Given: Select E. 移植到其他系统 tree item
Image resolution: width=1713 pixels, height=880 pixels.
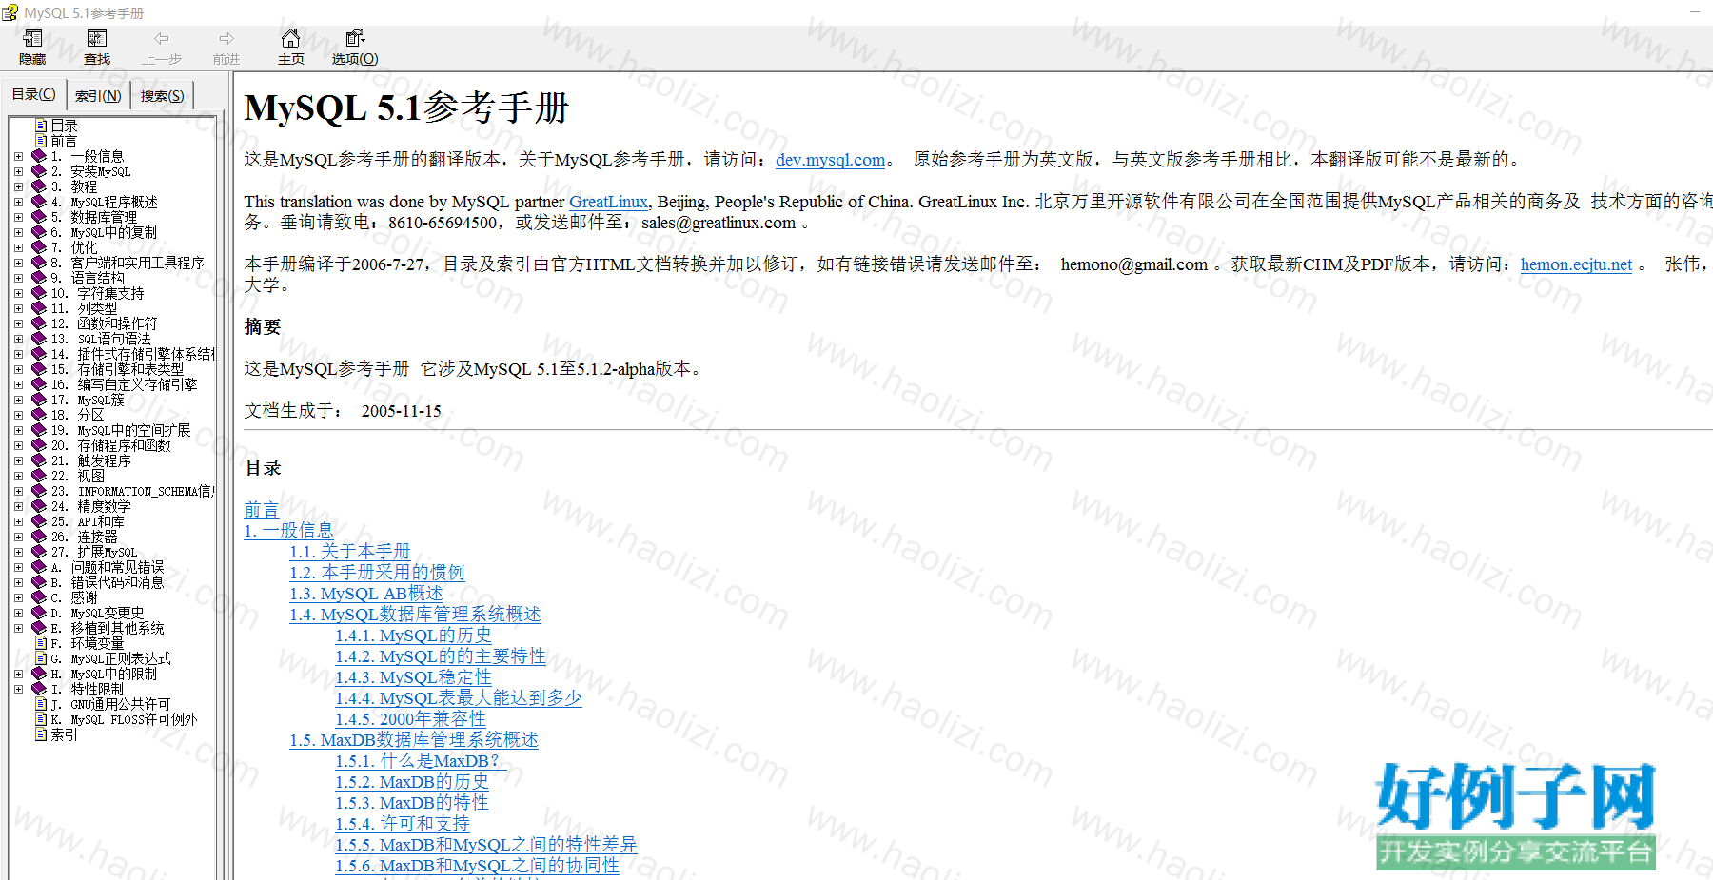Looking at the screenshot, I should point(108,628).
